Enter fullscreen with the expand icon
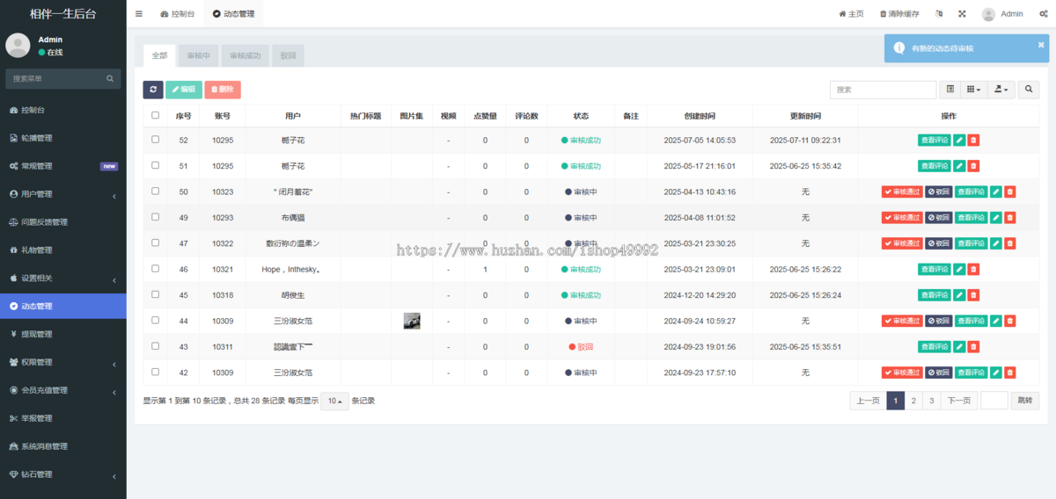The height and width of the screenshot is (499, 1056). 962,14
